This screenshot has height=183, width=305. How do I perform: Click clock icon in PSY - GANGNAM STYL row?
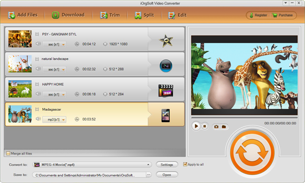77,44
